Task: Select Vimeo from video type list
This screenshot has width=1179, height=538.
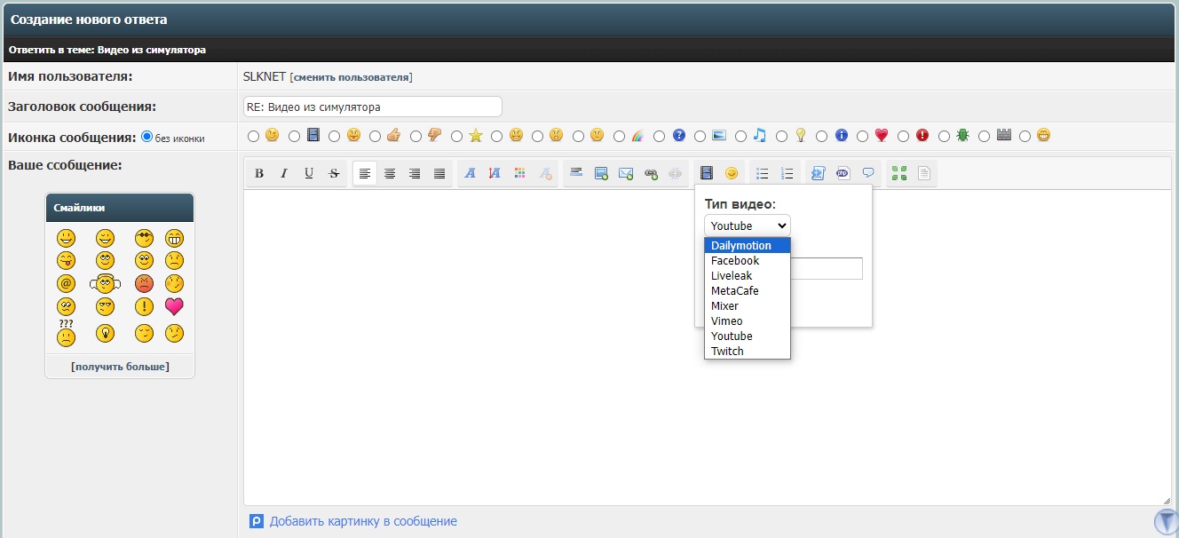Action: coord(727,320)
